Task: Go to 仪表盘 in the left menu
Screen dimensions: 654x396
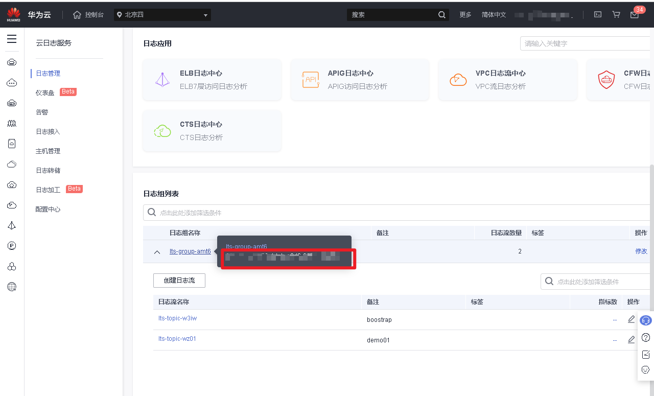Action: tap(45, 93)
